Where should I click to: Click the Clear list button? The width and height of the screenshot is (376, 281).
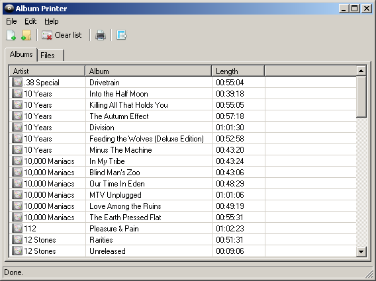click(x=62, y=35)
